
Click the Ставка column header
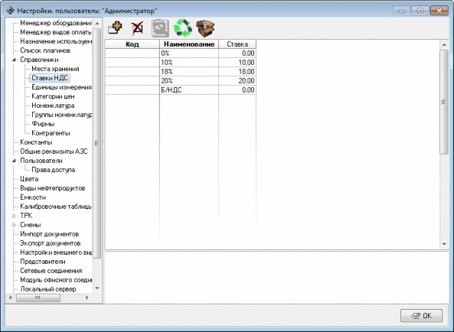pos(237,44)
